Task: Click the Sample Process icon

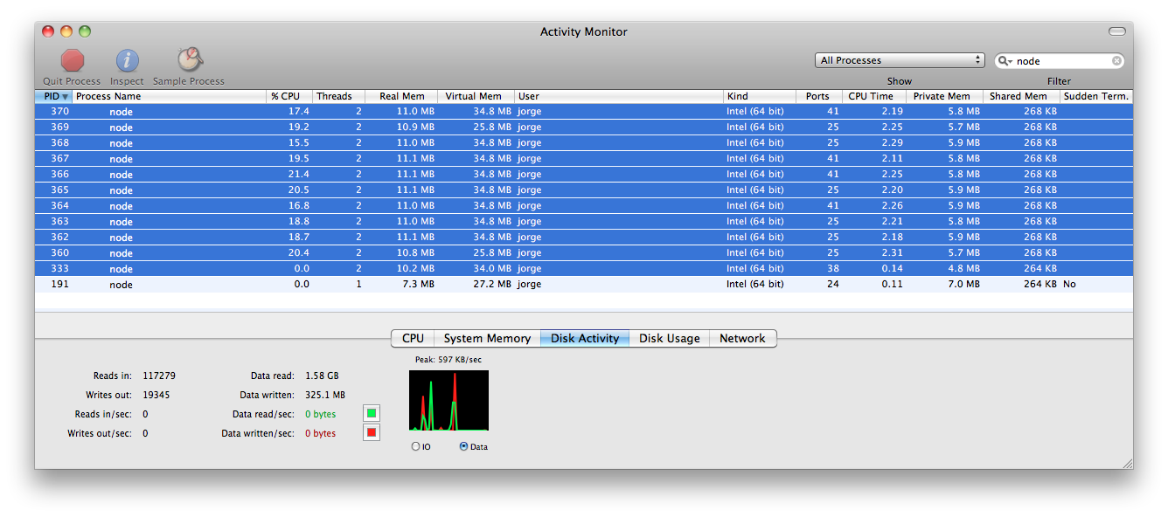Action: tap(189, 60)
